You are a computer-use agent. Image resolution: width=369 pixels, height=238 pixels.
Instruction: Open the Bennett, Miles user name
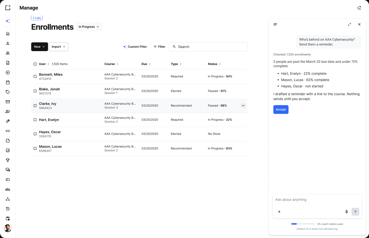51,75
